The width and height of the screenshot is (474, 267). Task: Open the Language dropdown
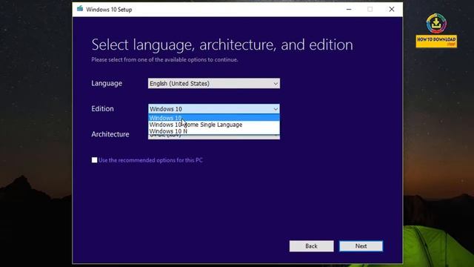(214, 84)
